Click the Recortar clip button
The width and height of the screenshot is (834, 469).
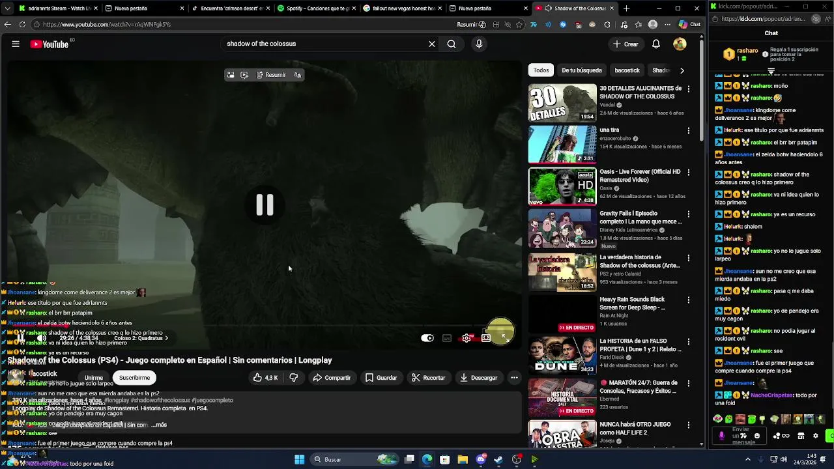[x=429, y=378]
